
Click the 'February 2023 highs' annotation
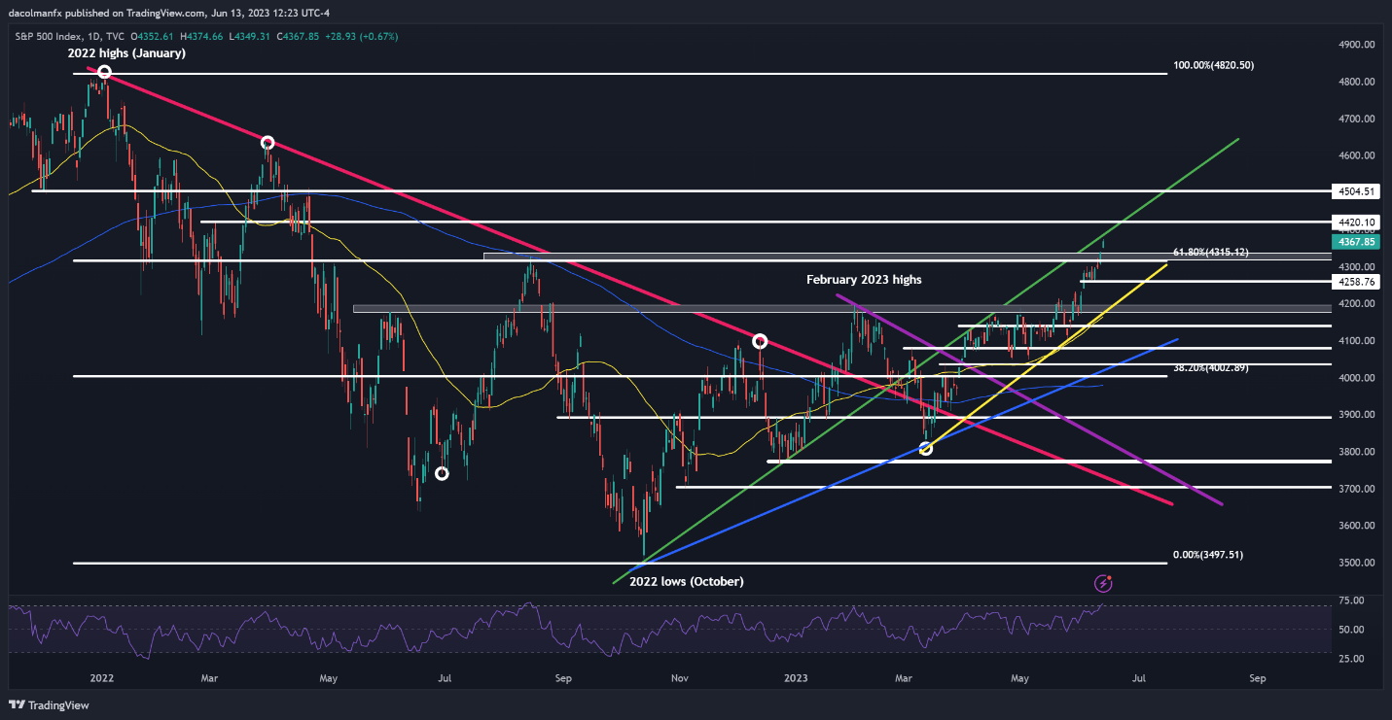(864, 280)
